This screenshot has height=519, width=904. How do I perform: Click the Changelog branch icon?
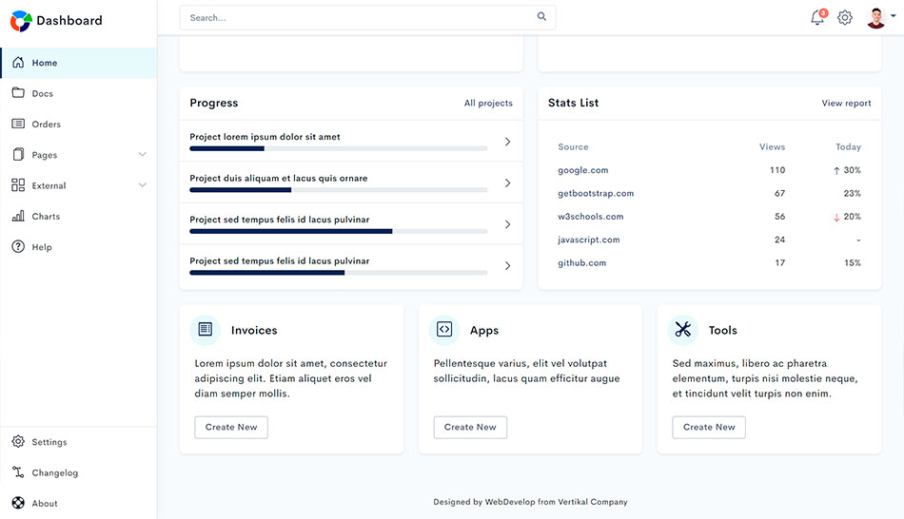(x=18, y=472)
